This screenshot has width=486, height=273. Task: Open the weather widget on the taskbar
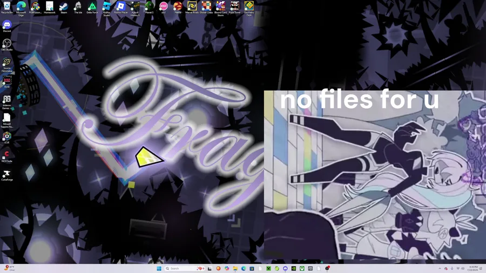tap(9, 268)
